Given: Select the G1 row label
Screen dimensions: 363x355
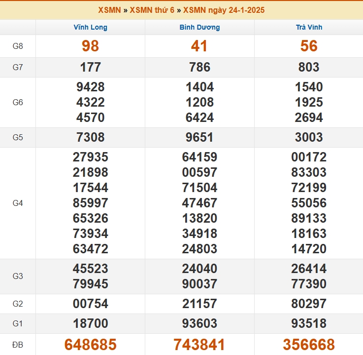Looking at the screenshot, I should [x=18, y=323].
